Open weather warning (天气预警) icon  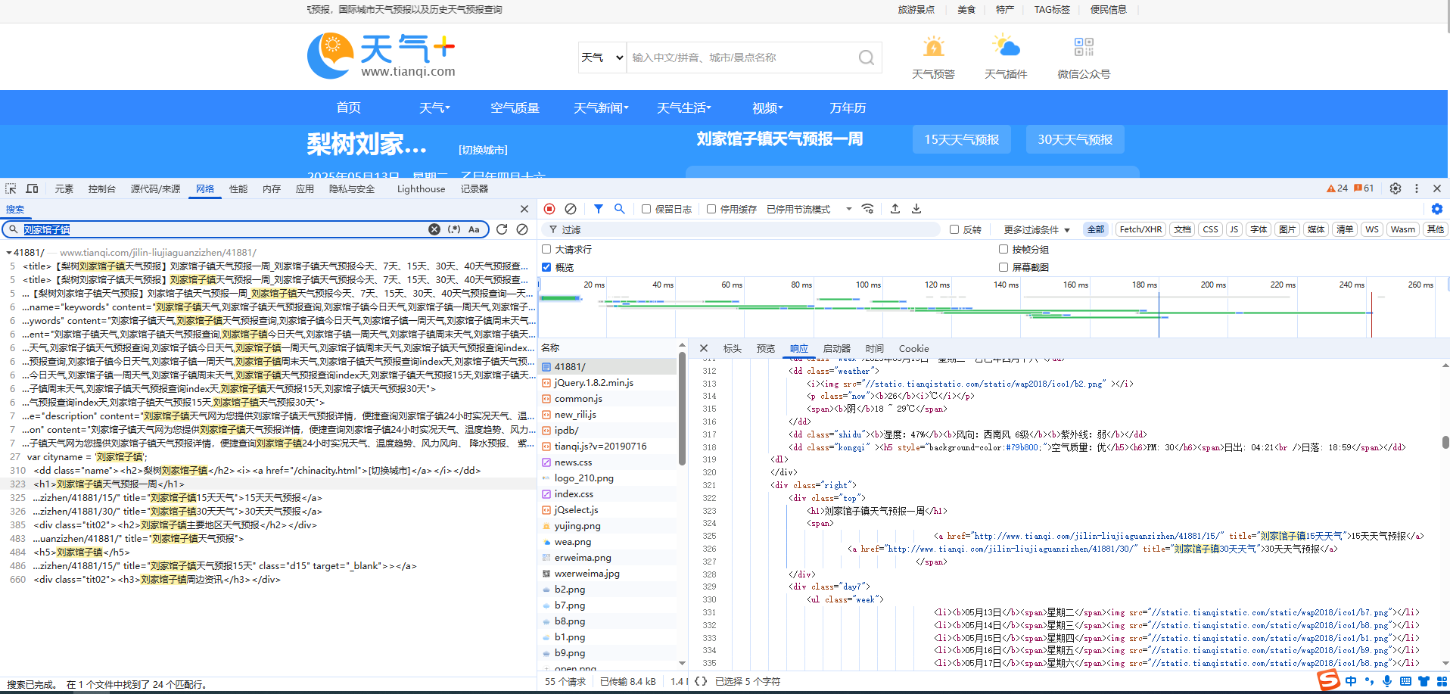point(933,47)
